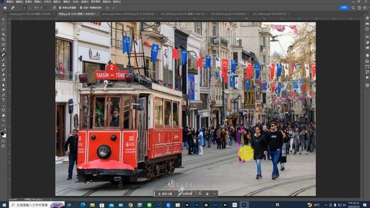
Task: Select the Rectangular Marquee tool
Action: click(3, 24)
